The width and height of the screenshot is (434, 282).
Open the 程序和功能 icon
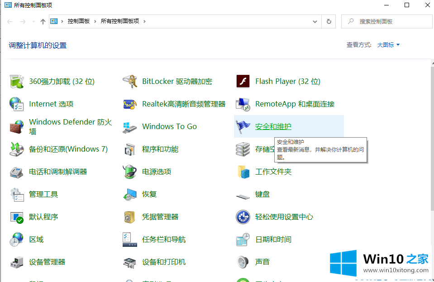coord(130,149)
